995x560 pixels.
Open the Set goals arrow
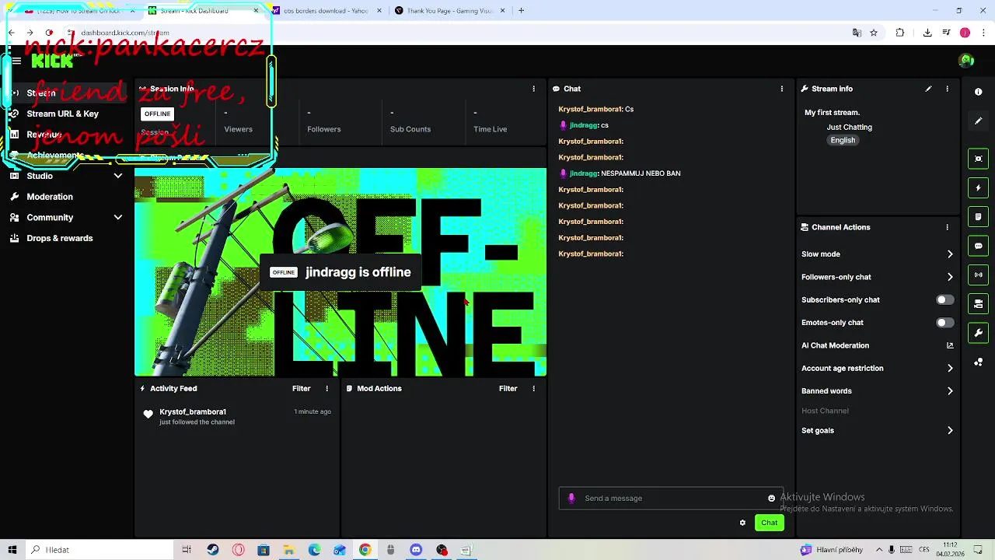(950, 430)
